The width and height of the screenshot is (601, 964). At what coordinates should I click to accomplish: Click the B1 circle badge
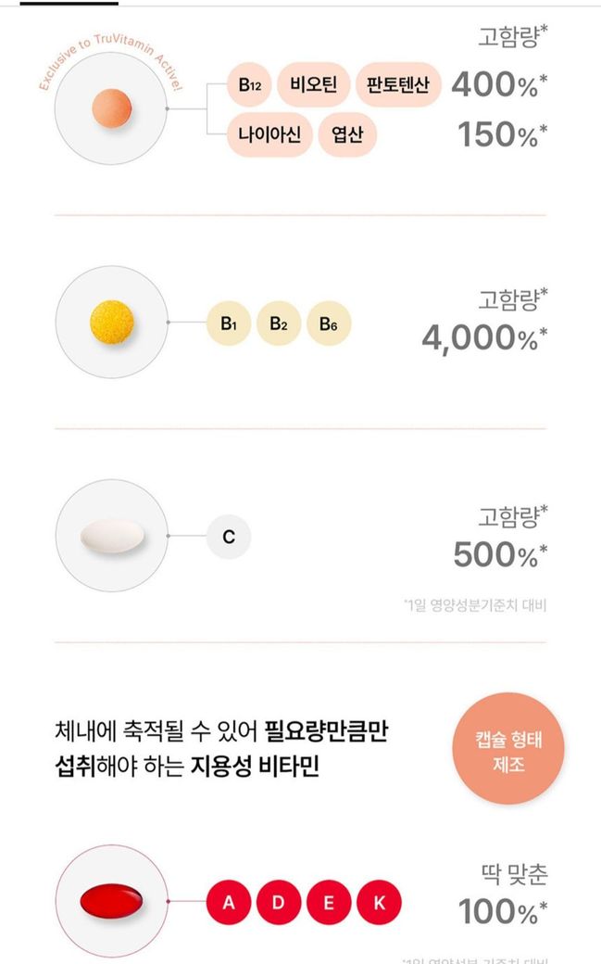[229, 323]
